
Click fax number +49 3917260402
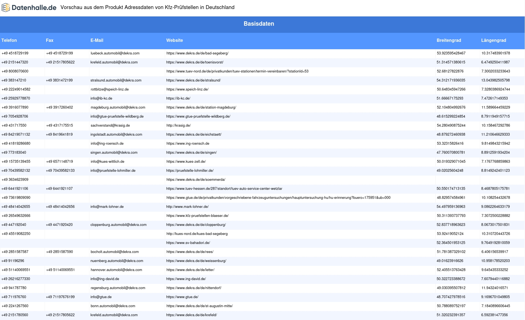click(x=60, y=107)
